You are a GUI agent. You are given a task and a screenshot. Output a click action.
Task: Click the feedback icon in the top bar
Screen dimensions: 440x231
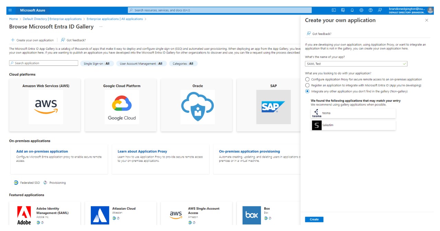coord(380,10)
